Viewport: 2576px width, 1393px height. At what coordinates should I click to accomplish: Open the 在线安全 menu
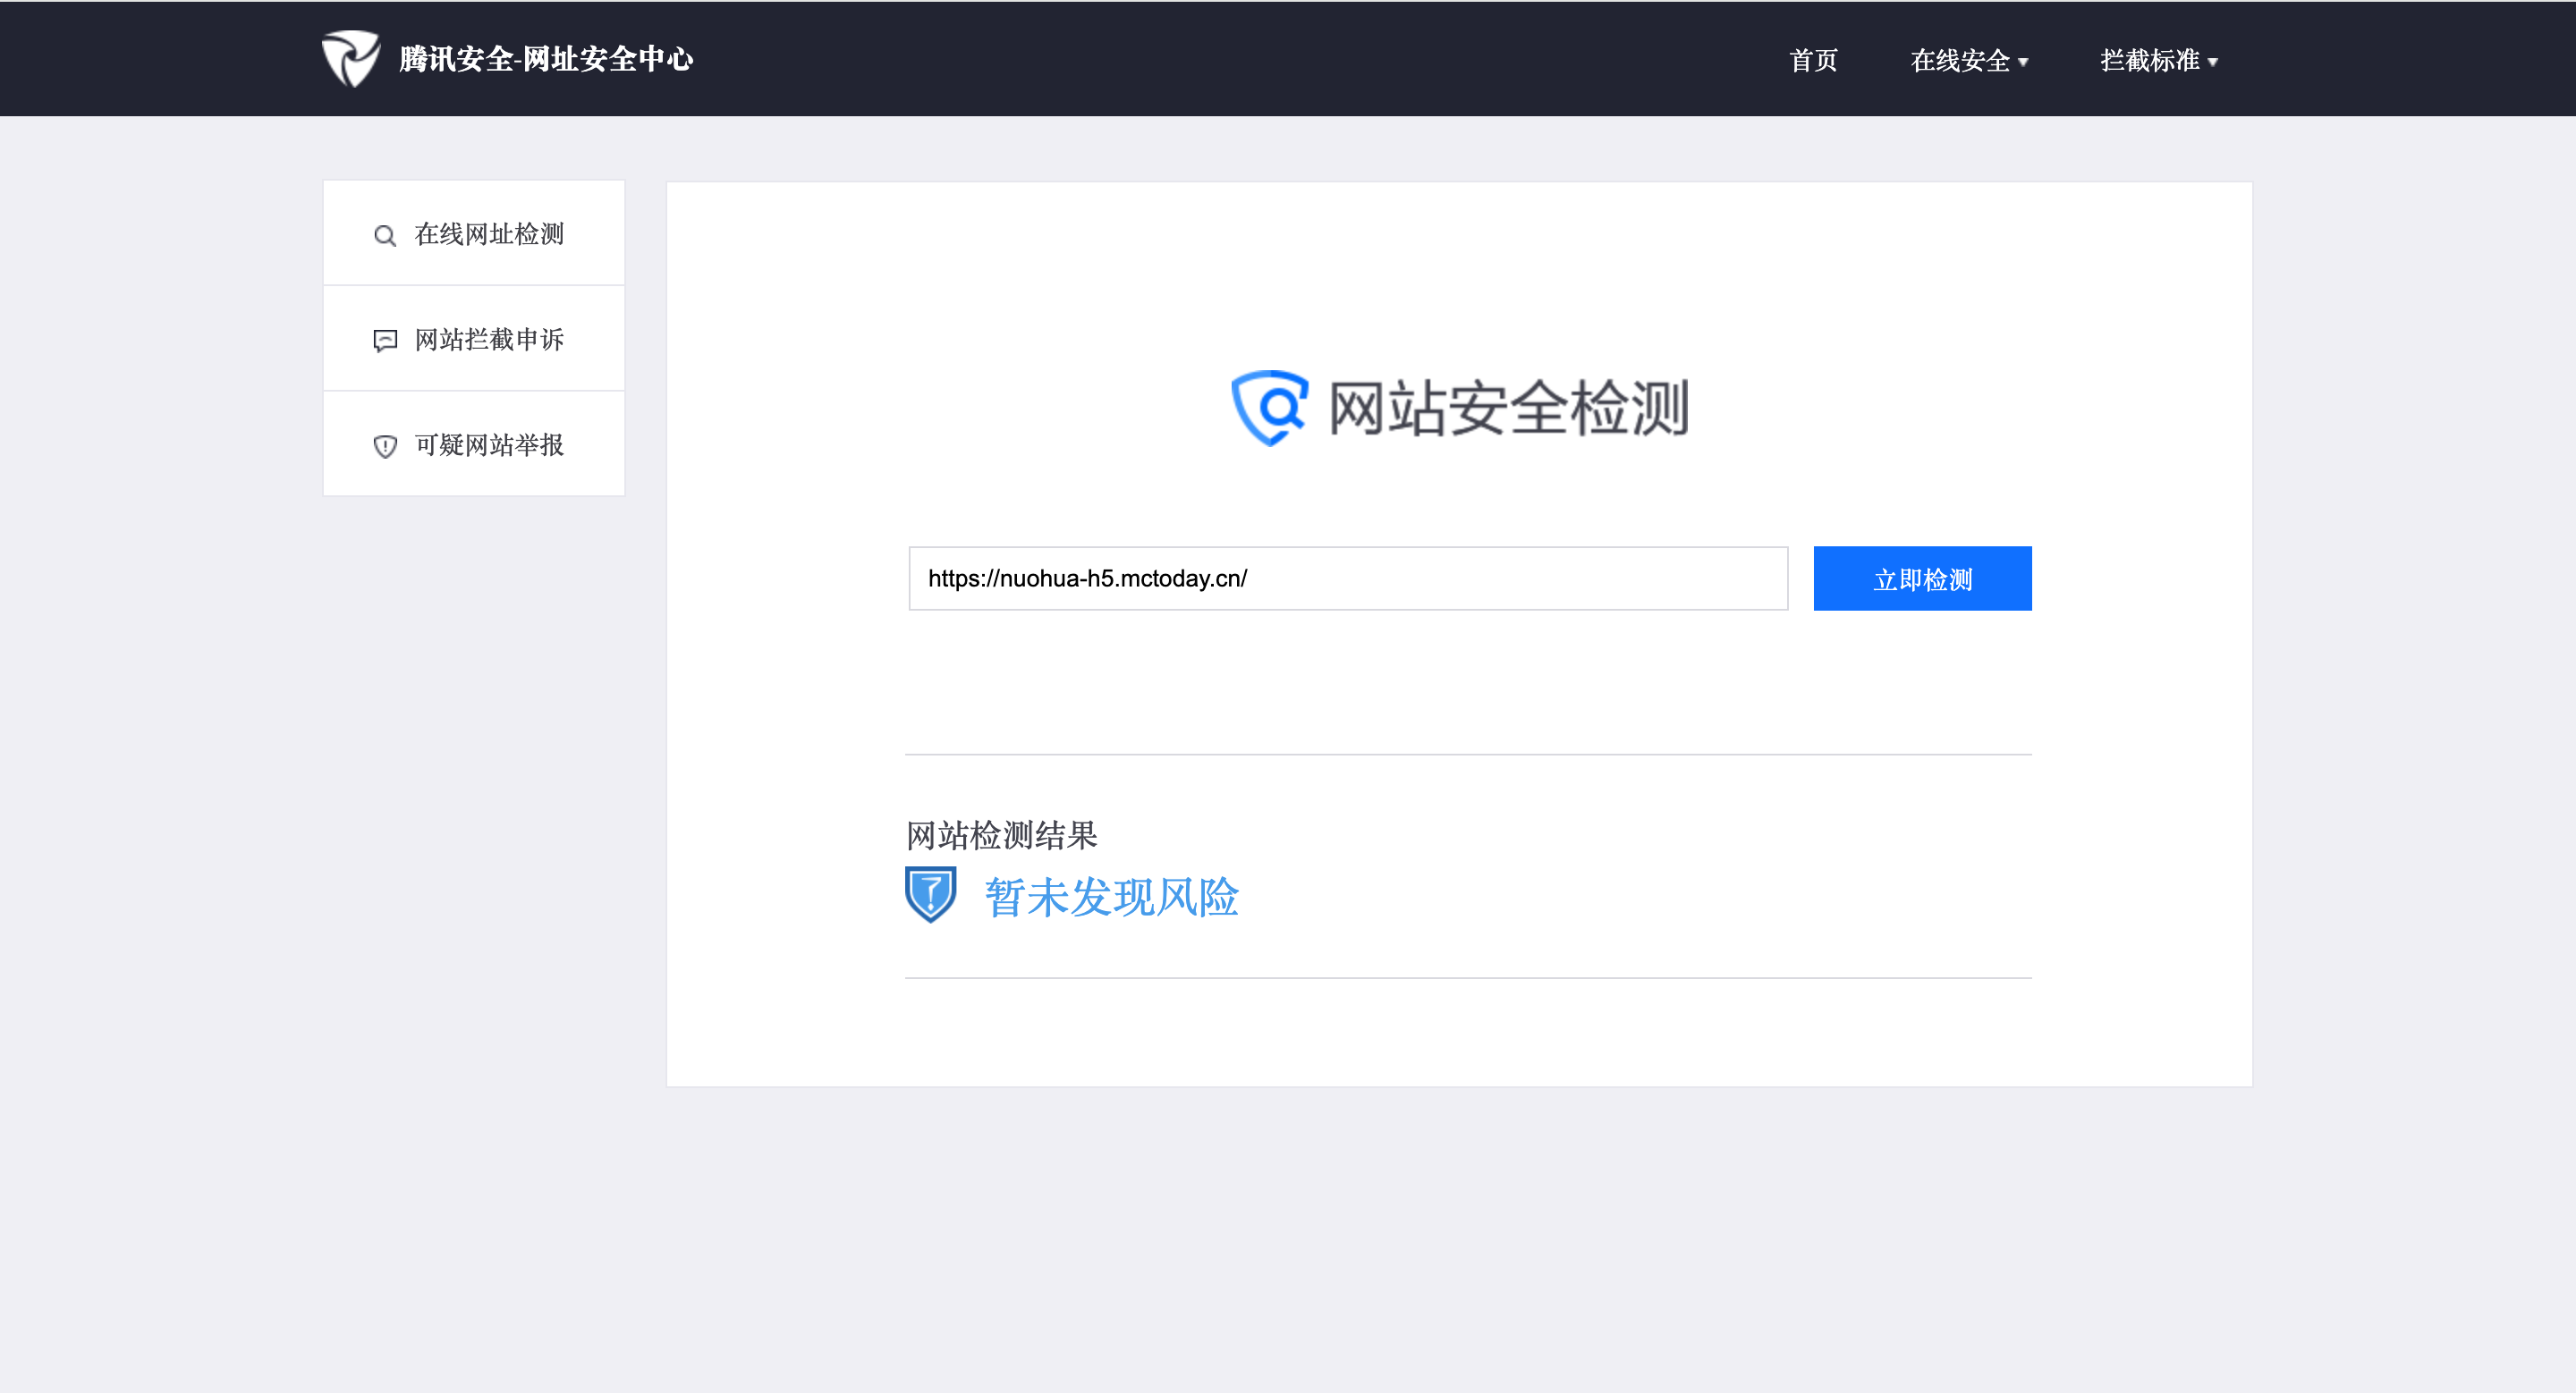coord(1959,60)
